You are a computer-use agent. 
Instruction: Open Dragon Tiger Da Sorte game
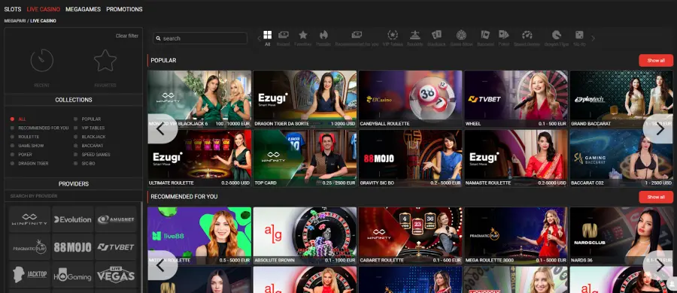305,99
